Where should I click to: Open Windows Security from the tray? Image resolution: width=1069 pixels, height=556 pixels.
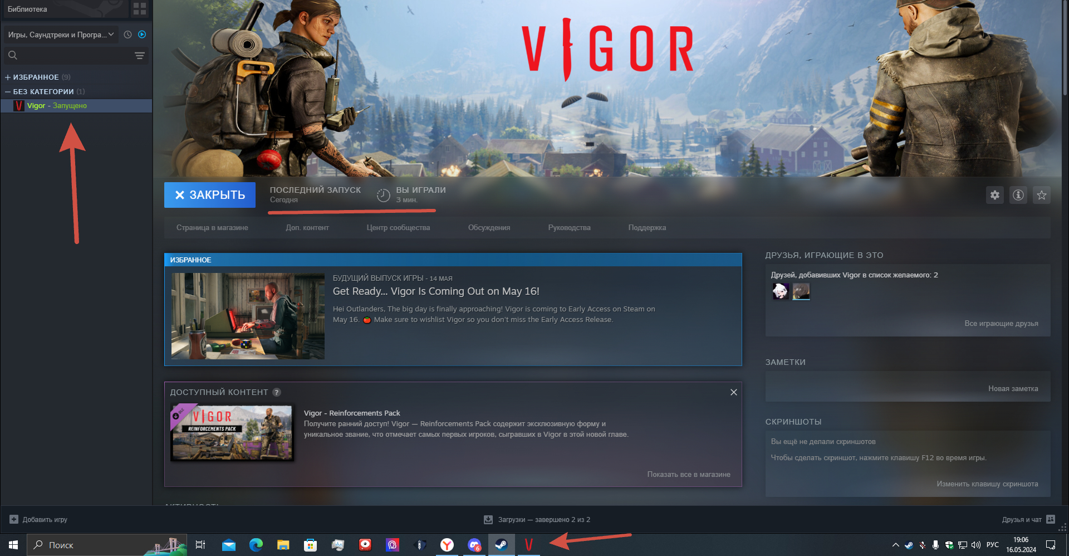[949, 545]
